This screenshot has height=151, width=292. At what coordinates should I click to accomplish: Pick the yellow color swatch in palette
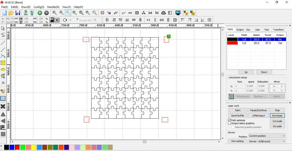tap(34, 148)
